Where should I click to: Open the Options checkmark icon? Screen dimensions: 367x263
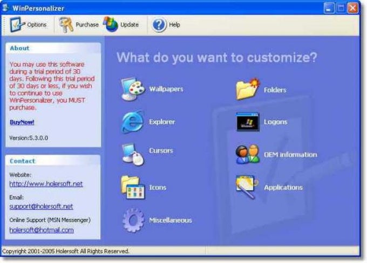[x=17, y=24]
